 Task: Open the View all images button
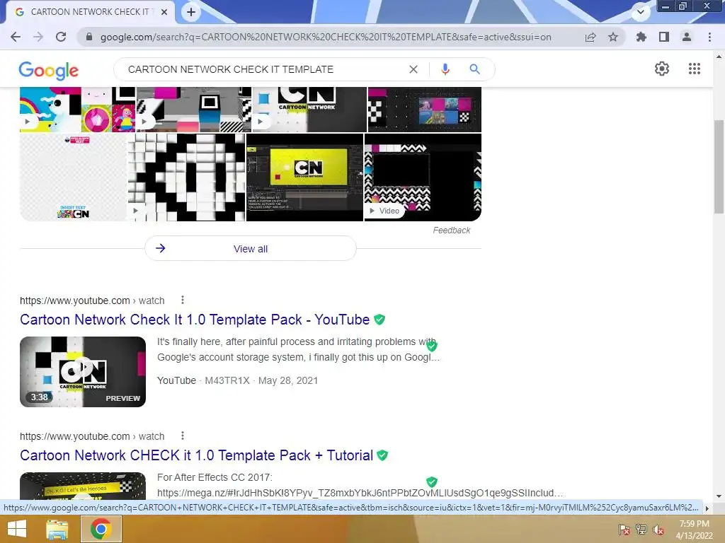tap(251, 248)
